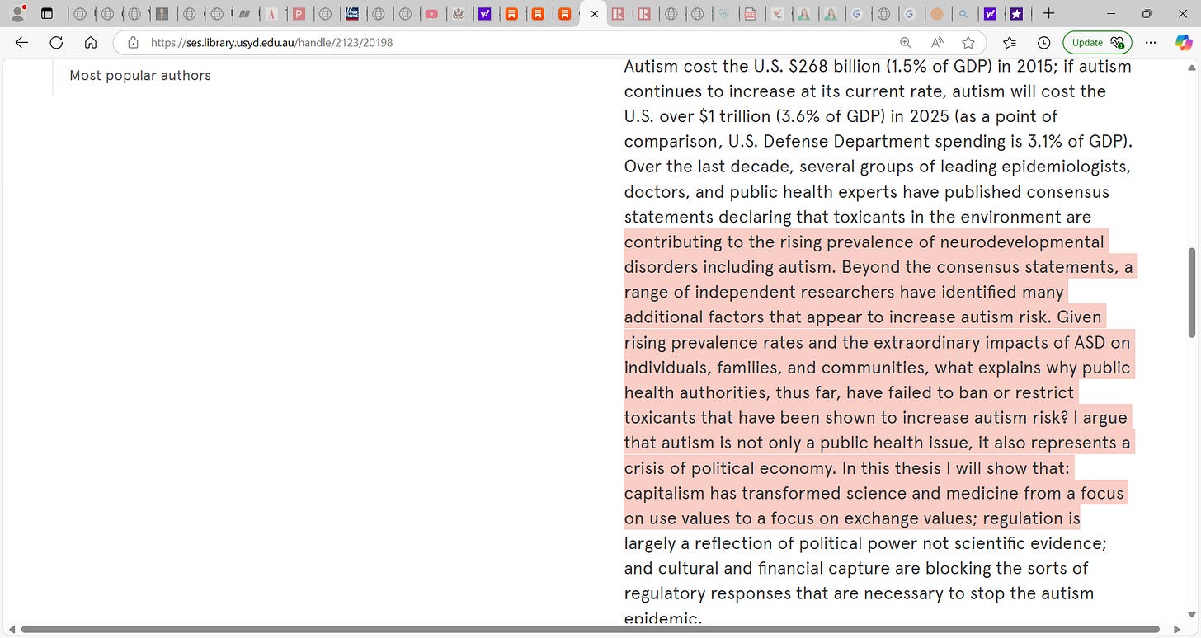Click the line "and cultural and financial capture"
Viewport: 1201px width, 638px height.
pyautogui.click(x=856, y=569)
